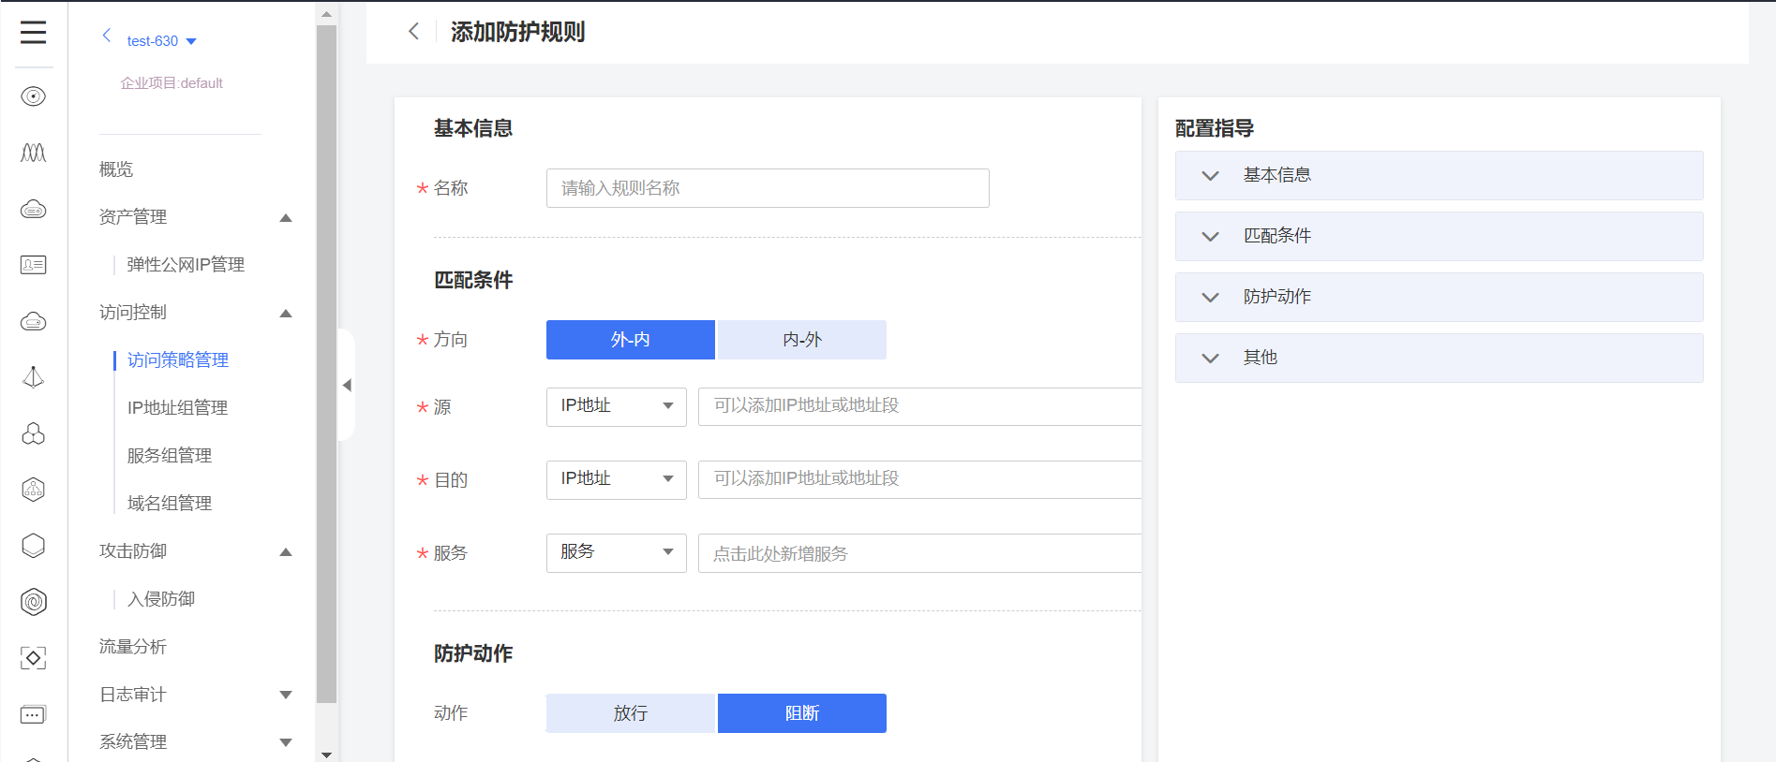Go back using the page header arrow
The width and height of the screenshot is (1776, 762).
click(413, 32)
